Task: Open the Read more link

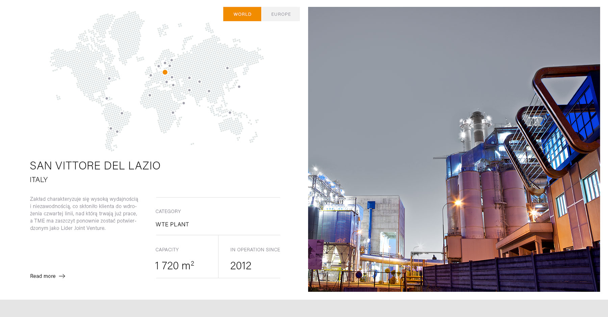Action: (43, 276)
